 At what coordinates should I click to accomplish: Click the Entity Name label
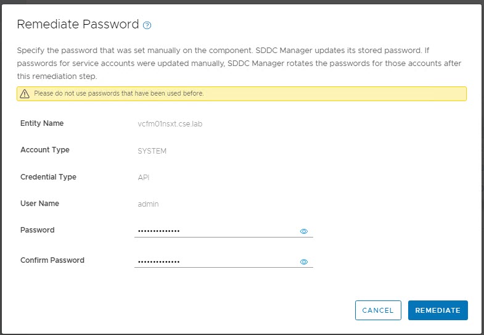tap(42, 123)
